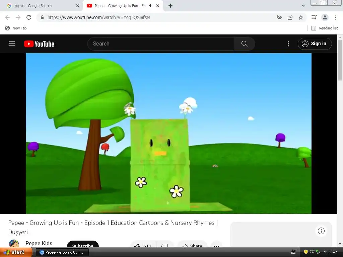Select Pepee - Growing Up taskbar button
The width and height of the screenshot is (343, 257).
(x=62, y=252)
